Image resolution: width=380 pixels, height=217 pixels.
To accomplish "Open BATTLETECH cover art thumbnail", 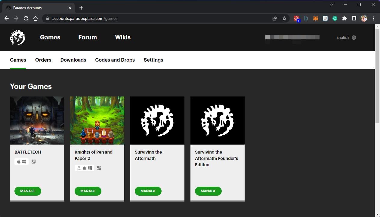I will click(37, 121).
